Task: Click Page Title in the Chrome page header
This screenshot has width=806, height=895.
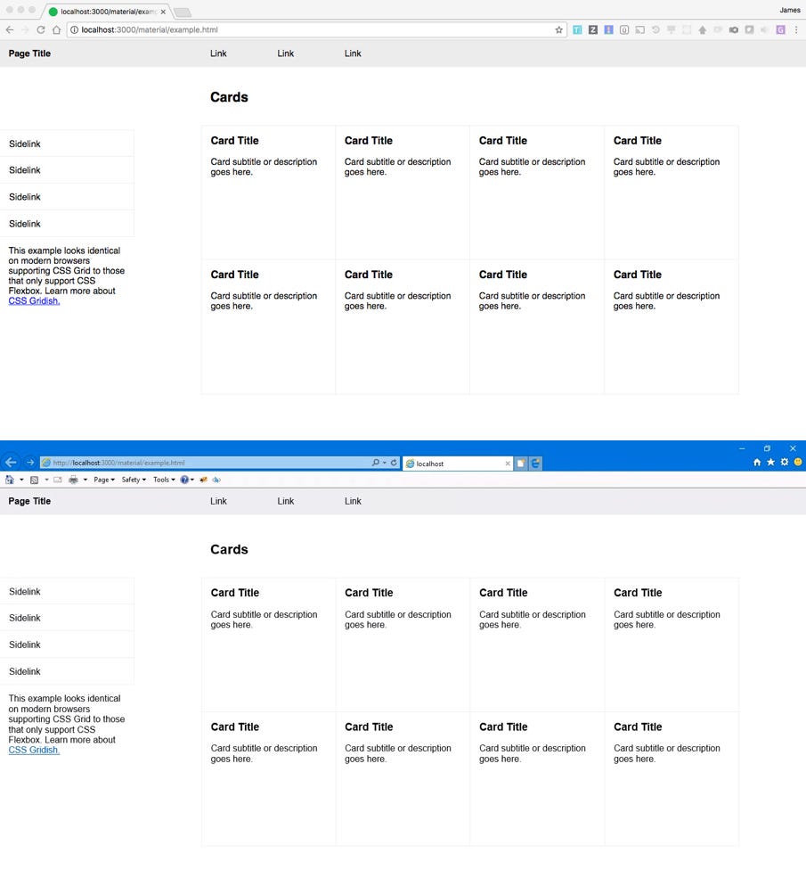Action: pyautogui.click(x=29, y=53)
